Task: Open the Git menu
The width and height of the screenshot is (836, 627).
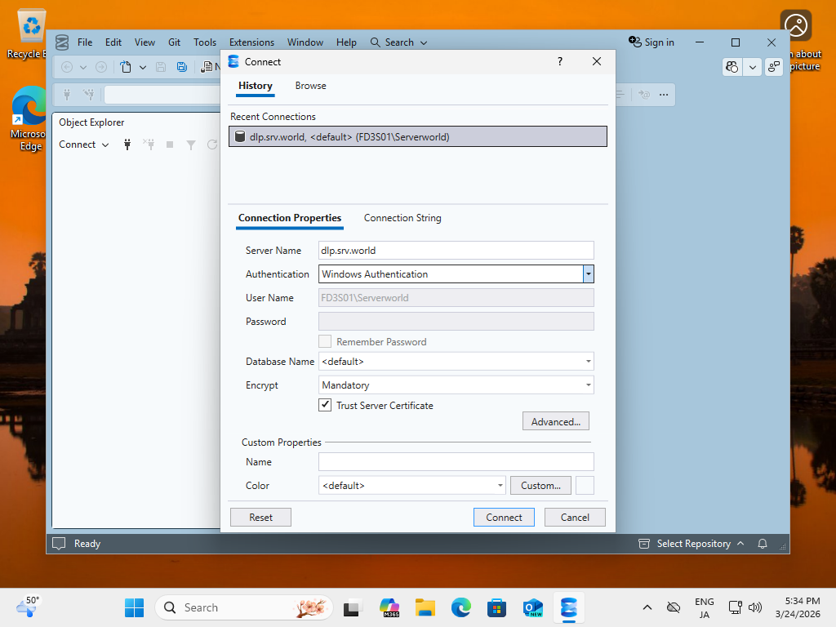Action: [175, 42]
